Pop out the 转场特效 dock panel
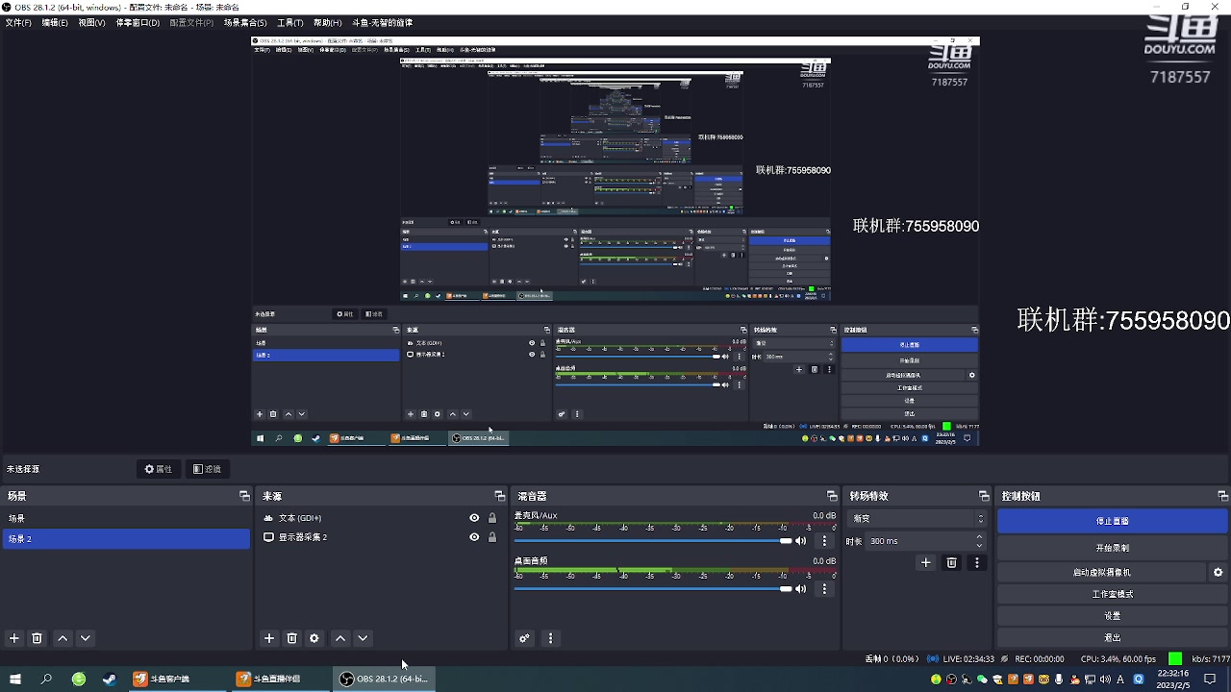 click(x=984, y=496)
